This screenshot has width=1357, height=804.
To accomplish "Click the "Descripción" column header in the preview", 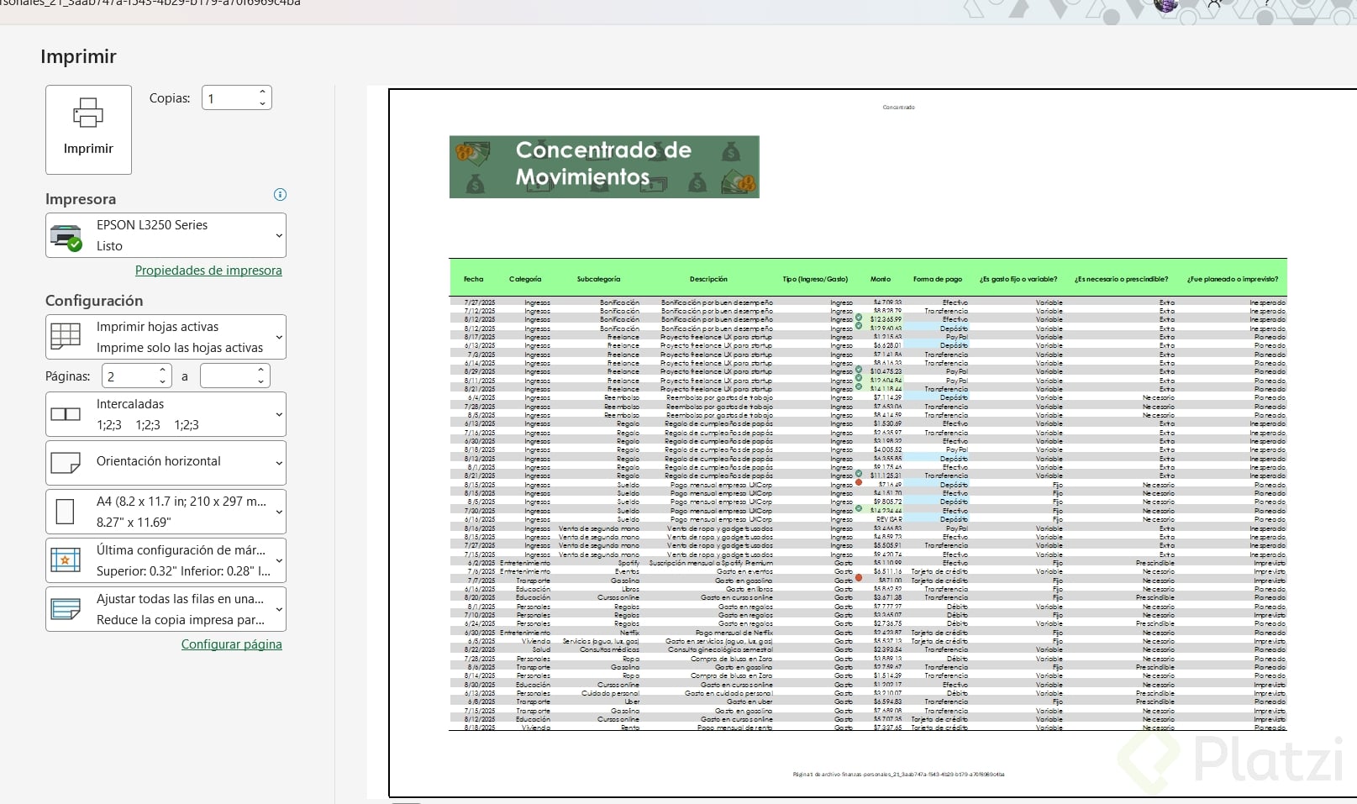I will 708,279.
